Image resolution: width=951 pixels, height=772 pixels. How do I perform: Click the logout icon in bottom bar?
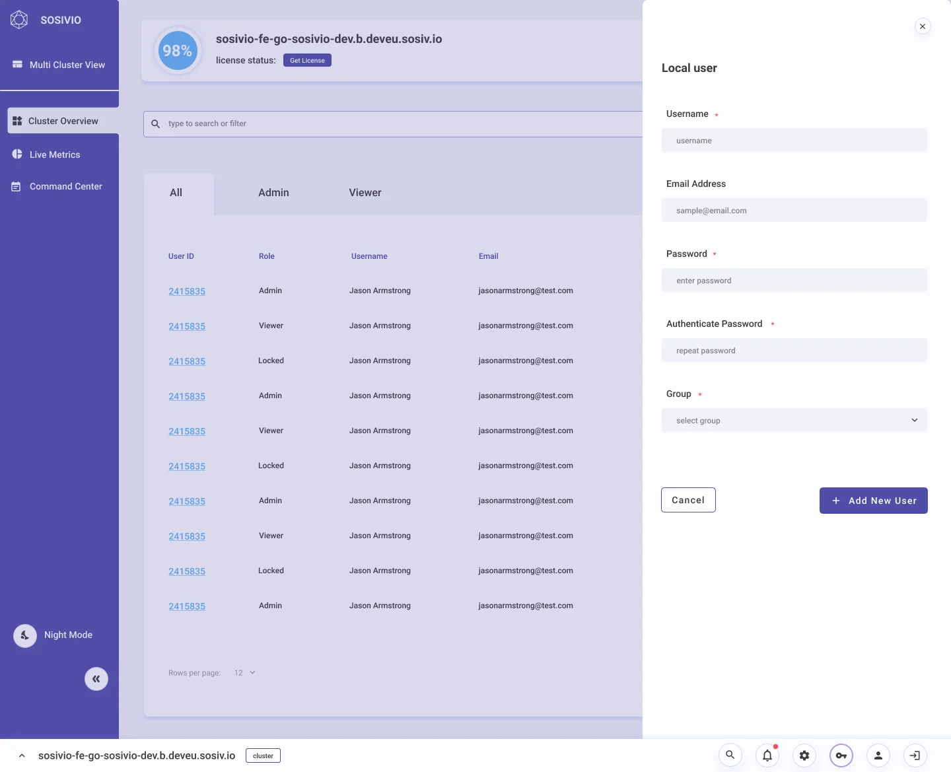pyautogui.click(x=915, y=755)
